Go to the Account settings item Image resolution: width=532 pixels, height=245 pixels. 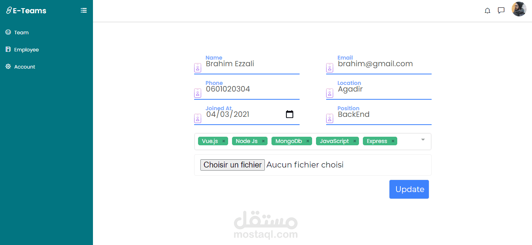coord(20,67)
